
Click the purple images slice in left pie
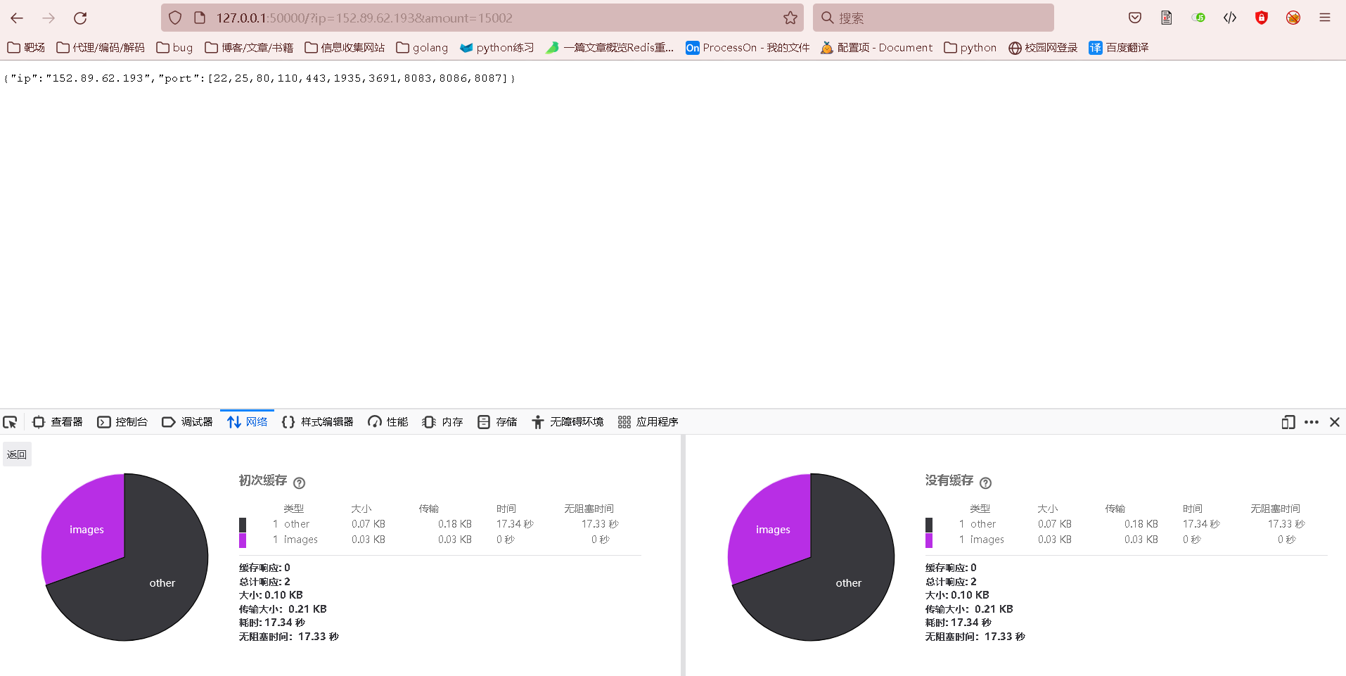click(86, 529)
